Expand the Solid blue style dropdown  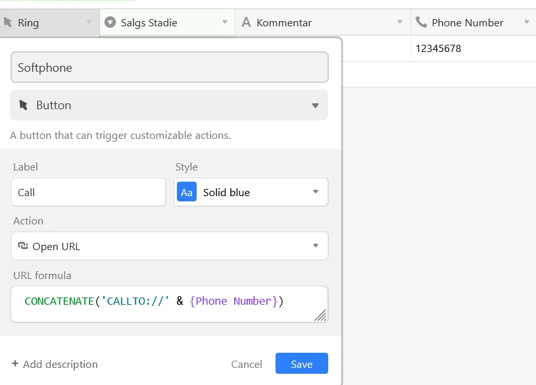316,192
